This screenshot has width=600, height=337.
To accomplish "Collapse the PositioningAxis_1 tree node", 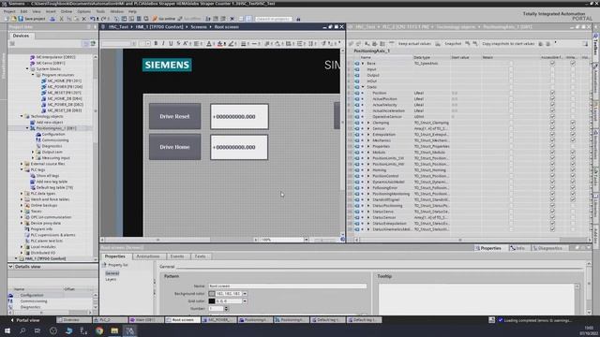I will pos(27,128).
